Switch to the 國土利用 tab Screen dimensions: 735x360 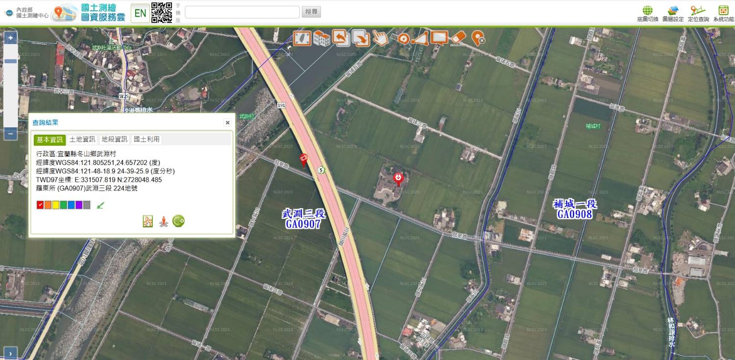(x=147, y=140)
